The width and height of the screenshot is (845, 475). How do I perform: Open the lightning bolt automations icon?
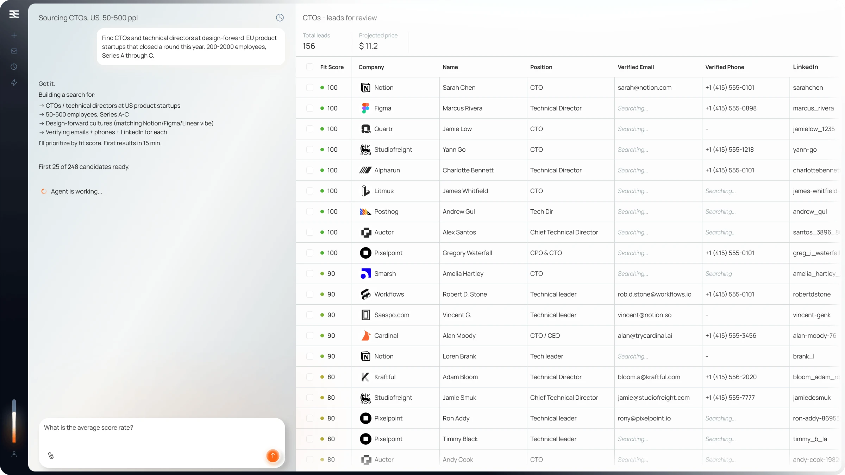coord(14,83)
